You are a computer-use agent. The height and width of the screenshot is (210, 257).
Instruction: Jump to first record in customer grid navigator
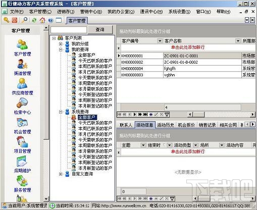tap(119, 115)
